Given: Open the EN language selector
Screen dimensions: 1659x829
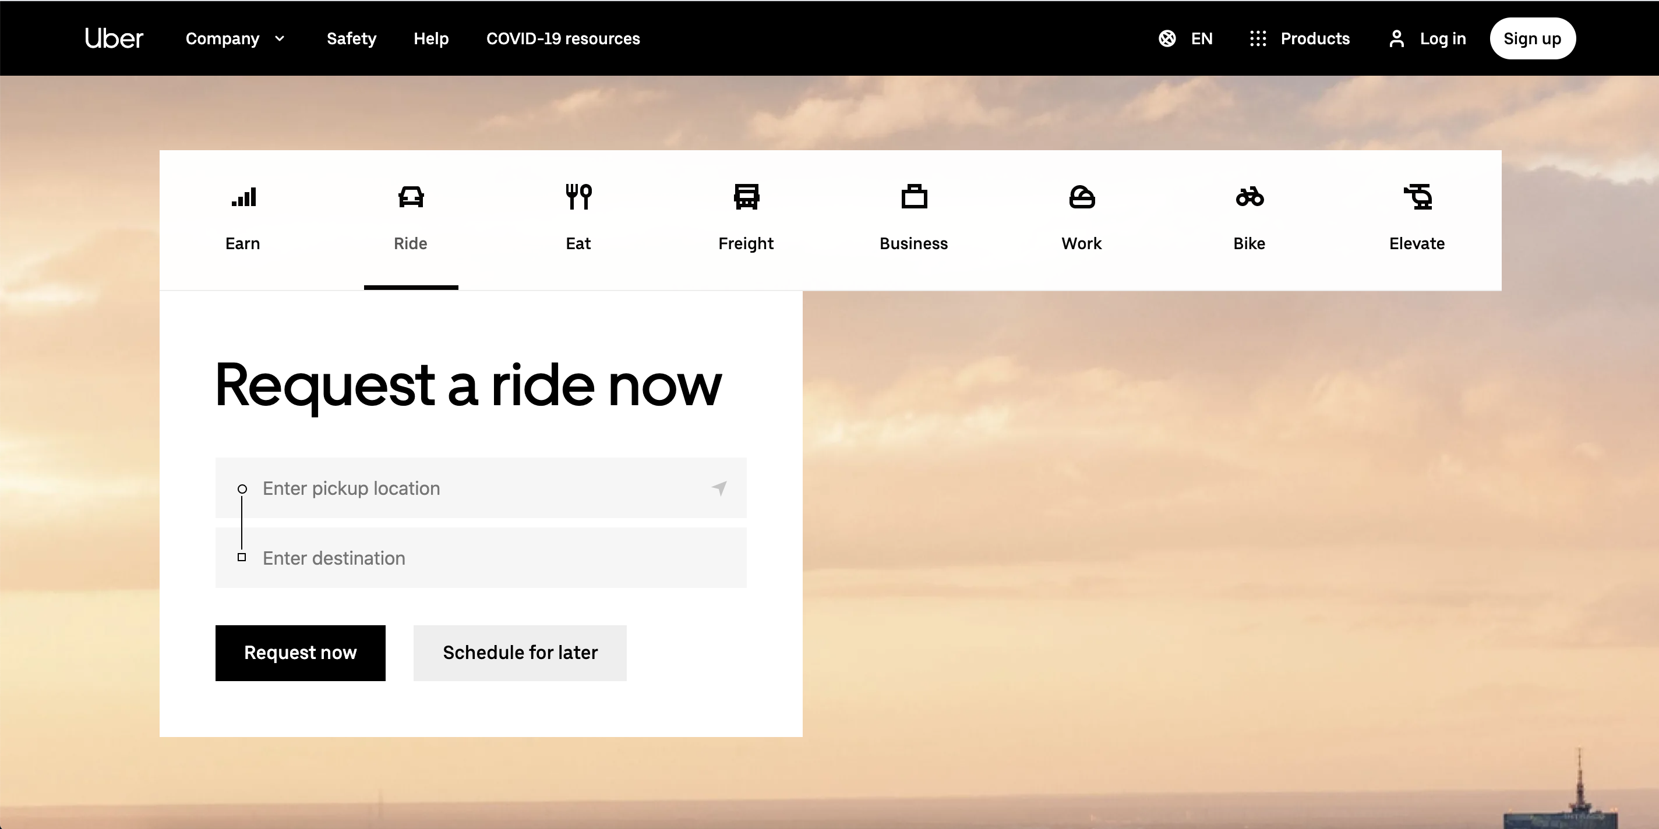Looking at the screenshot, I should [x=1185, y=38].
